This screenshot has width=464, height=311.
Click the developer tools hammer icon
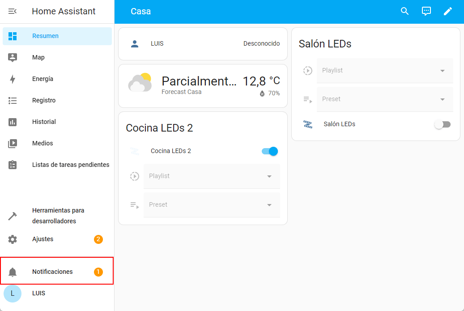click(13, 216)
